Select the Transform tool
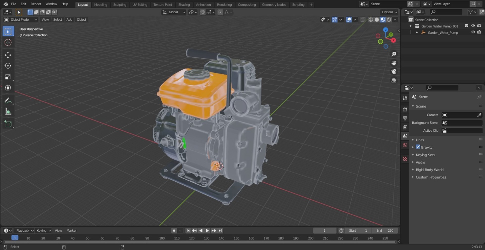 (8, 88)
